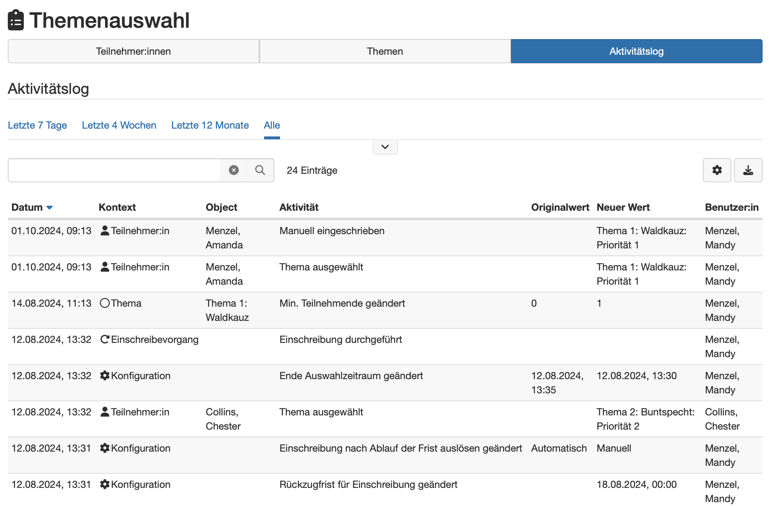Image resolution: width=769 pixels, height=506 pixels.
Task: Filter by Letzte 7 Tage
Action: click(x=37, y=125)
